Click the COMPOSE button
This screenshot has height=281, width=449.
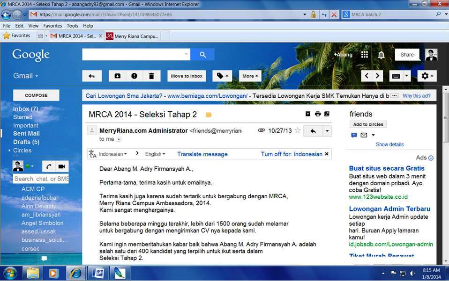pos(36,95)
